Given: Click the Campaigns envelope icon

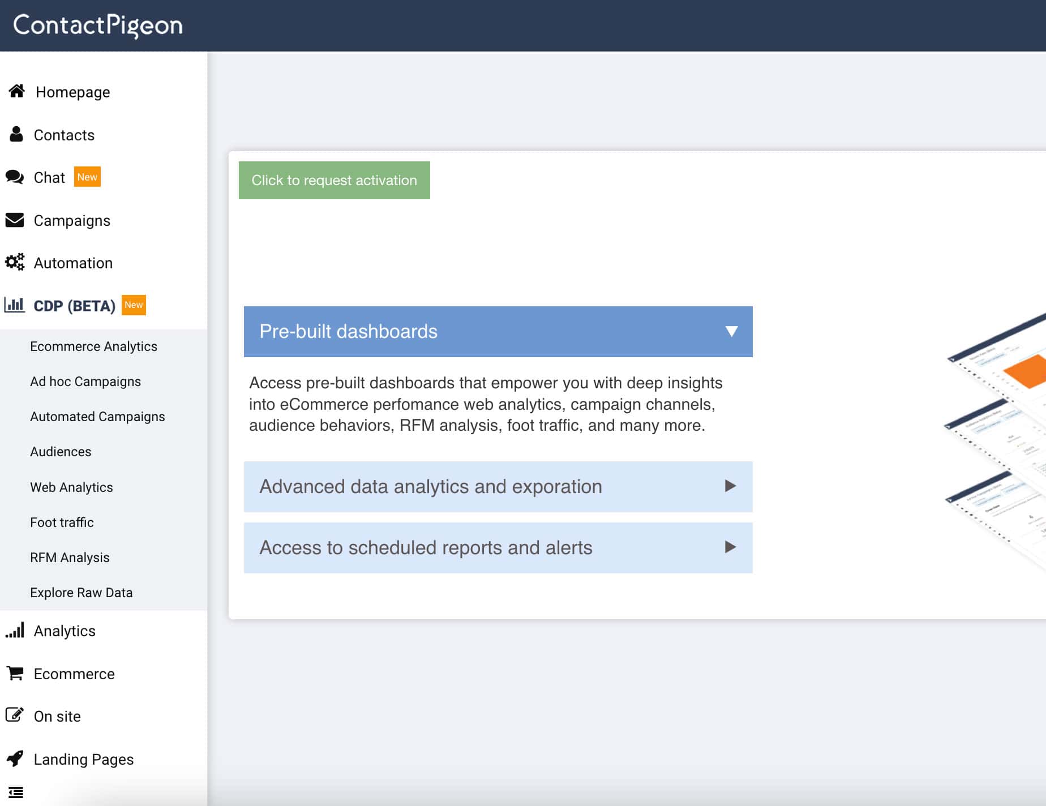Looking at the screenshot, I should (15, 220).
